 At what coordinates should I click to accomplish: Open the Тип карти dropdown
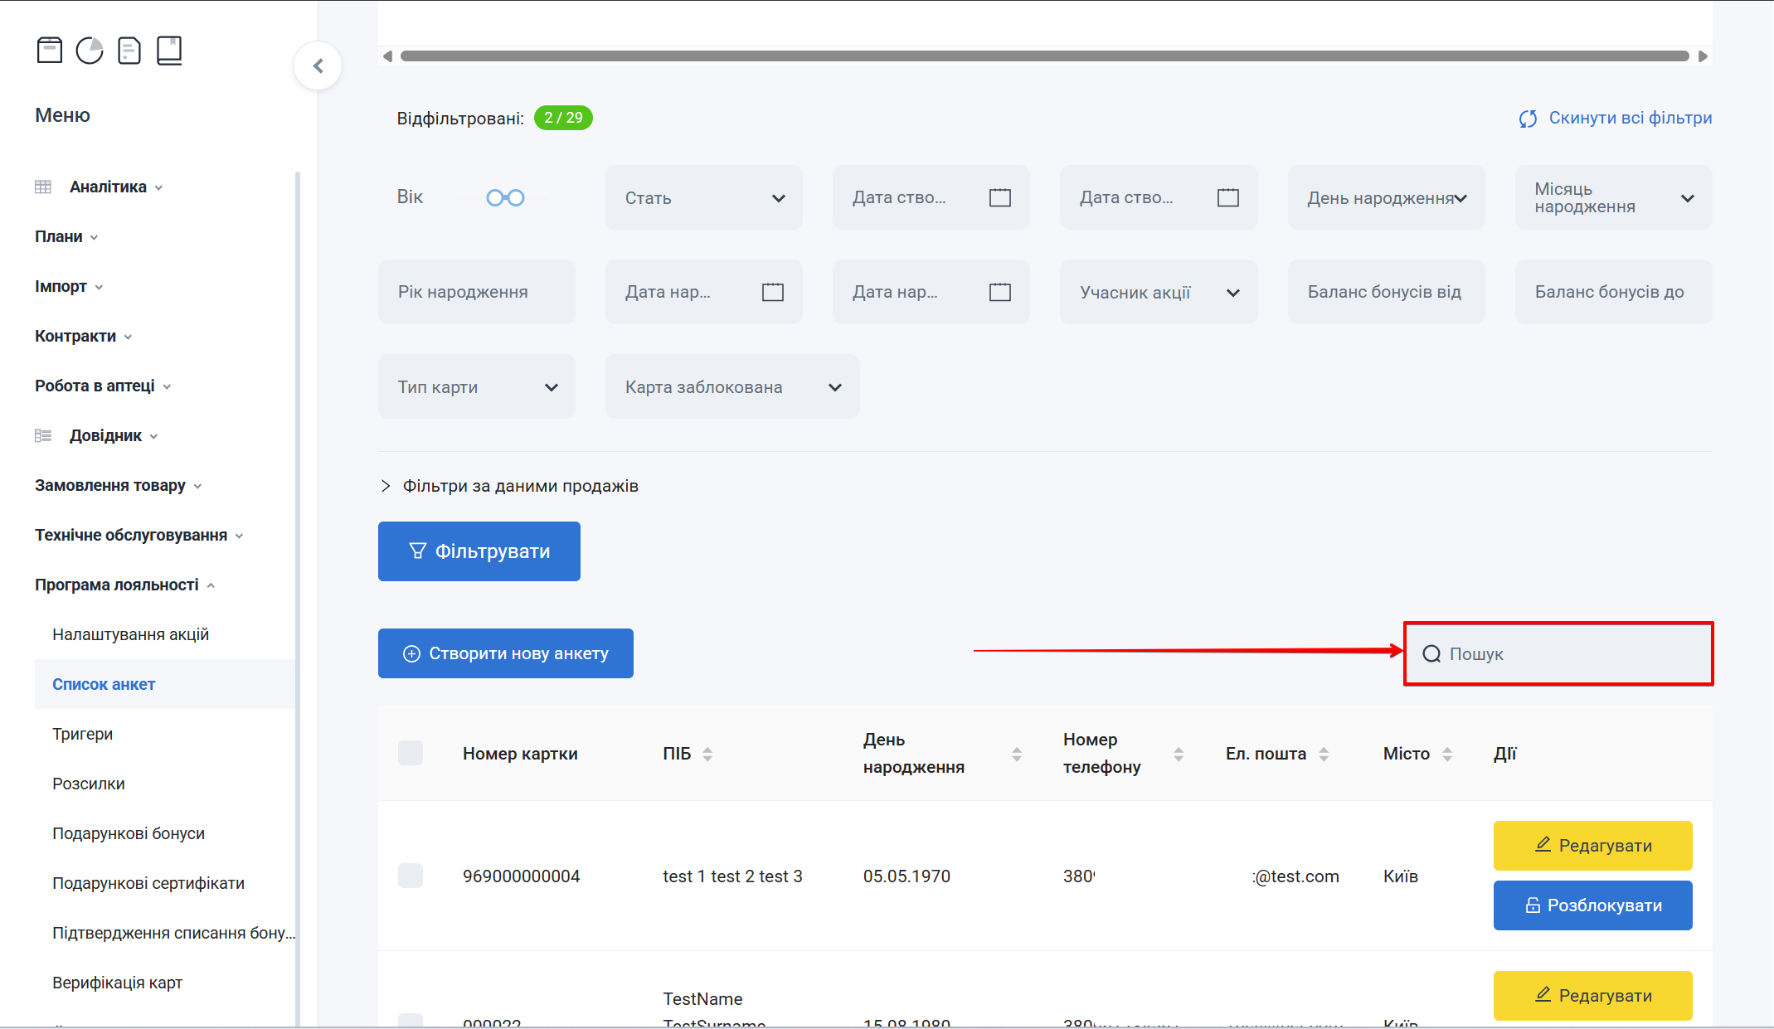point(476,387)
